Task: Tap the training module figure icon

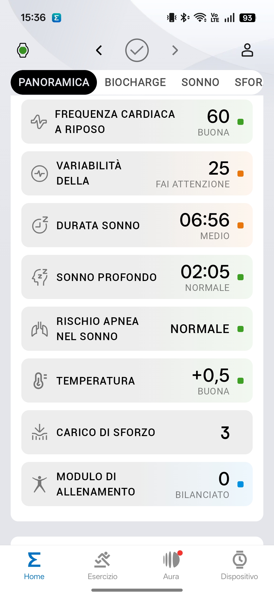Action: tap(40, 484)
